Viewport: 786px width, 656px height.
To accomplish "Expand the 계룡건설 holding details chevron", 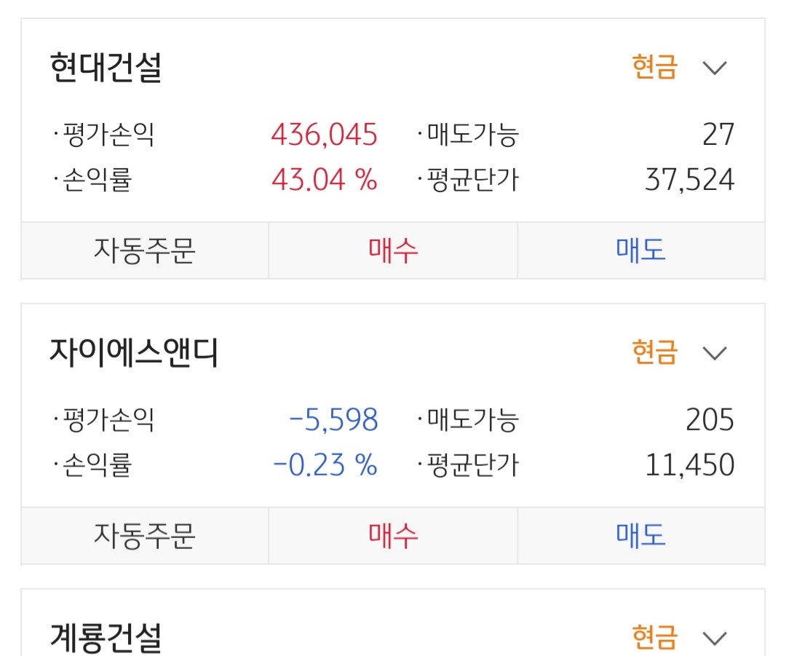I will pos(715,638).
